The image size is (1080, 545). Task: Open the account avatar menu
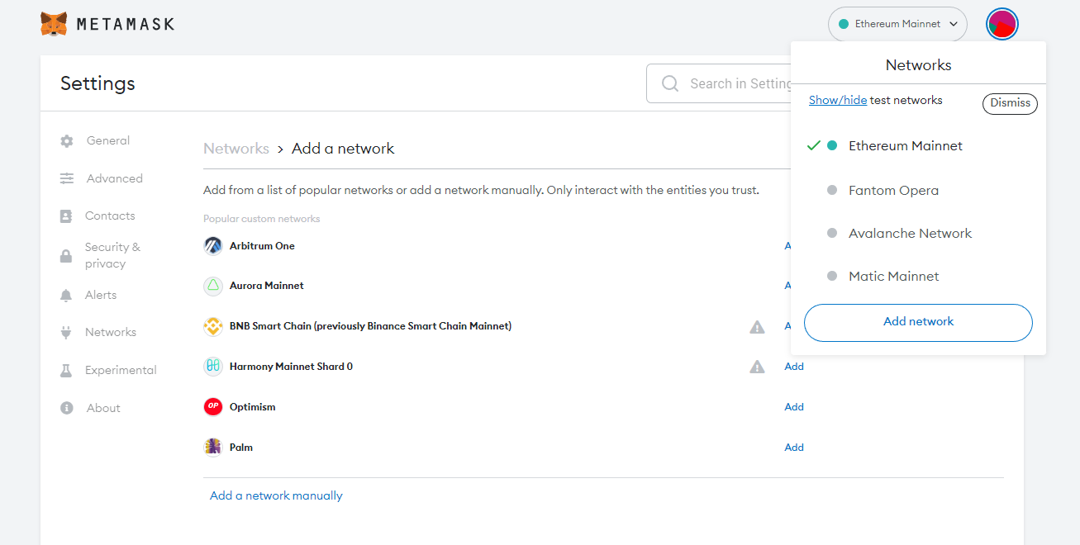1001,24
